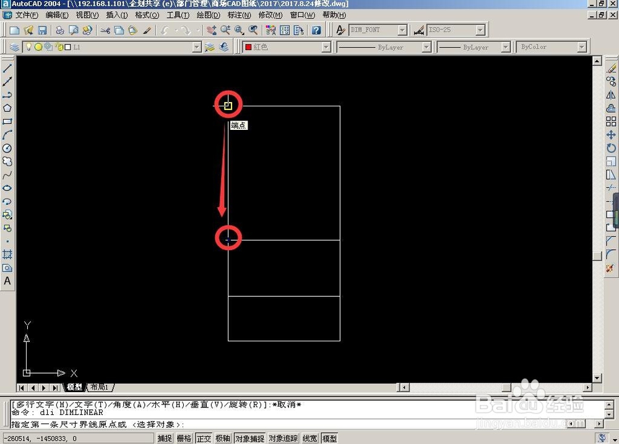Open an existing drawing file
619x444 pixels.
tap(28, 30)
